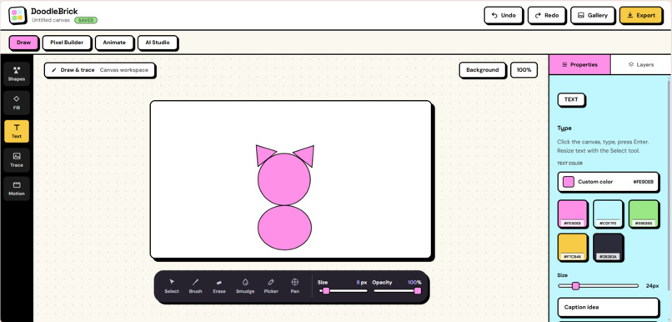Viewport: 672px width, 322px height.
Task: Undo the last action
Action: pyautogui.click(x=503, y=16)
